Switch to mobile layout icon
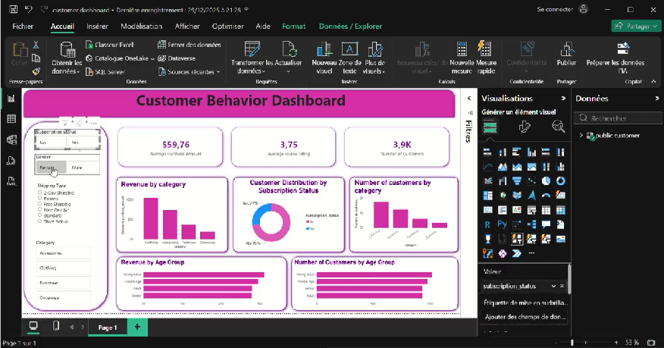This screenshot has height=348, width=664. pyautogui.click(x=55, y=326)
